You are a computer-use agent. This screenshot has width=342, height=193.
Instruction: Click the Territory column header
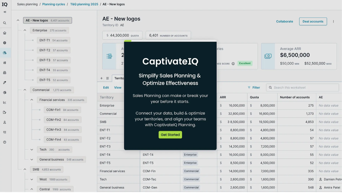111,97
